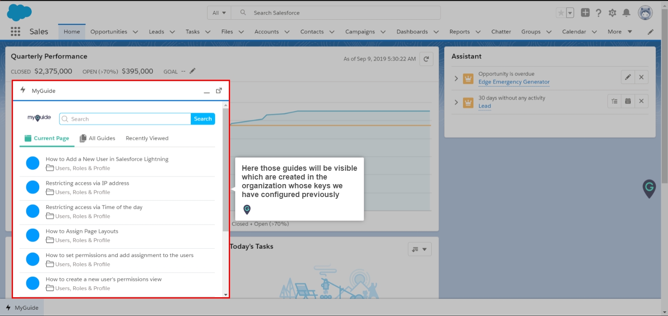Viewport: 668px width, 316px height.
Task: Select MyGuide Current Page tab
Action: (x=47, y=138)
